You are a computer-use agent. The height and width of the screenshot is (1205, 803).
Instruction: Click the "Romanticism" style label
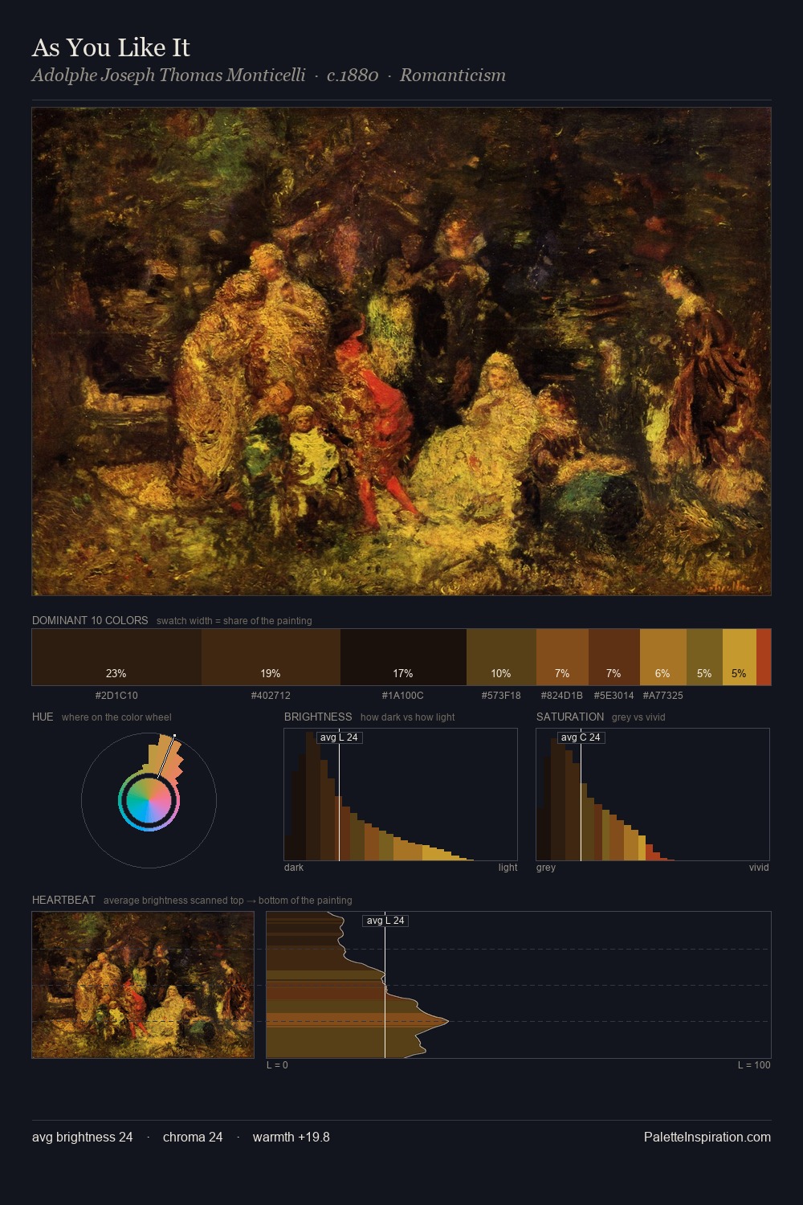point(453,76)
